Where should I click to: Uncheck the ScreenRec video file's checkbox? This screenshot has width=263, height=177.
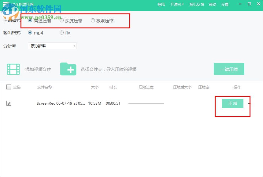9,103
